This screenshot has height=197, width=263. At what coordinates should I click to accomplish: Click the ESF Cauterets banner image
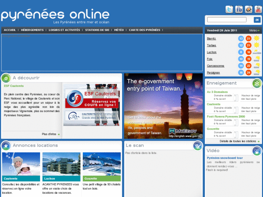[92, 105]
